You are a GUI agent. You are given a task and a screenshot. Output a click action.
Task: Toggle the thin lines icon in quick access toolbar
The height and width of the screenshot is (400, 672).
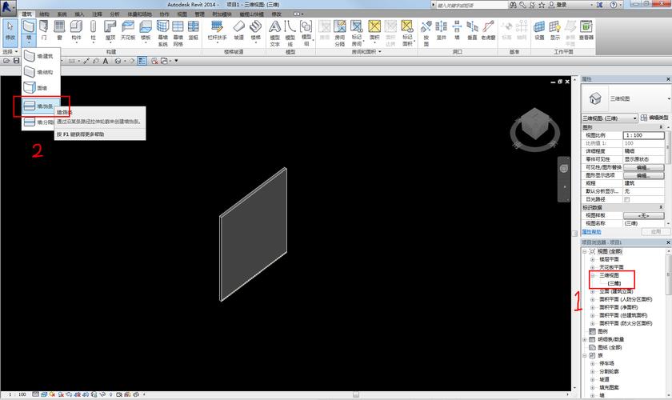(x=142, y=61)
